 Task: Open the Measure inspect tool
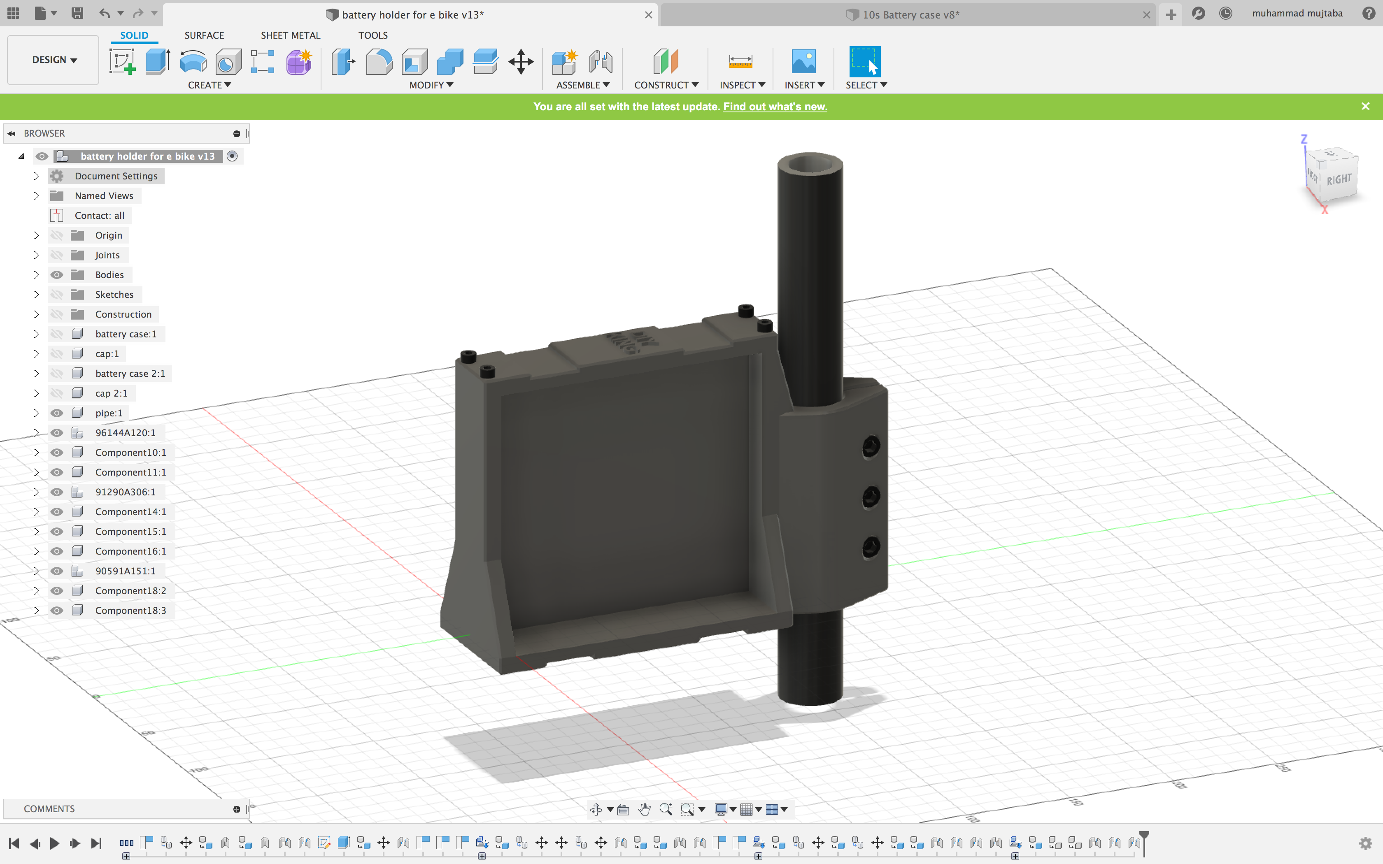tap(740, 62)
